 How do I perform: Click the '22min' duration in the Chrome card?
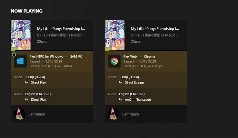tap(136, 42)
